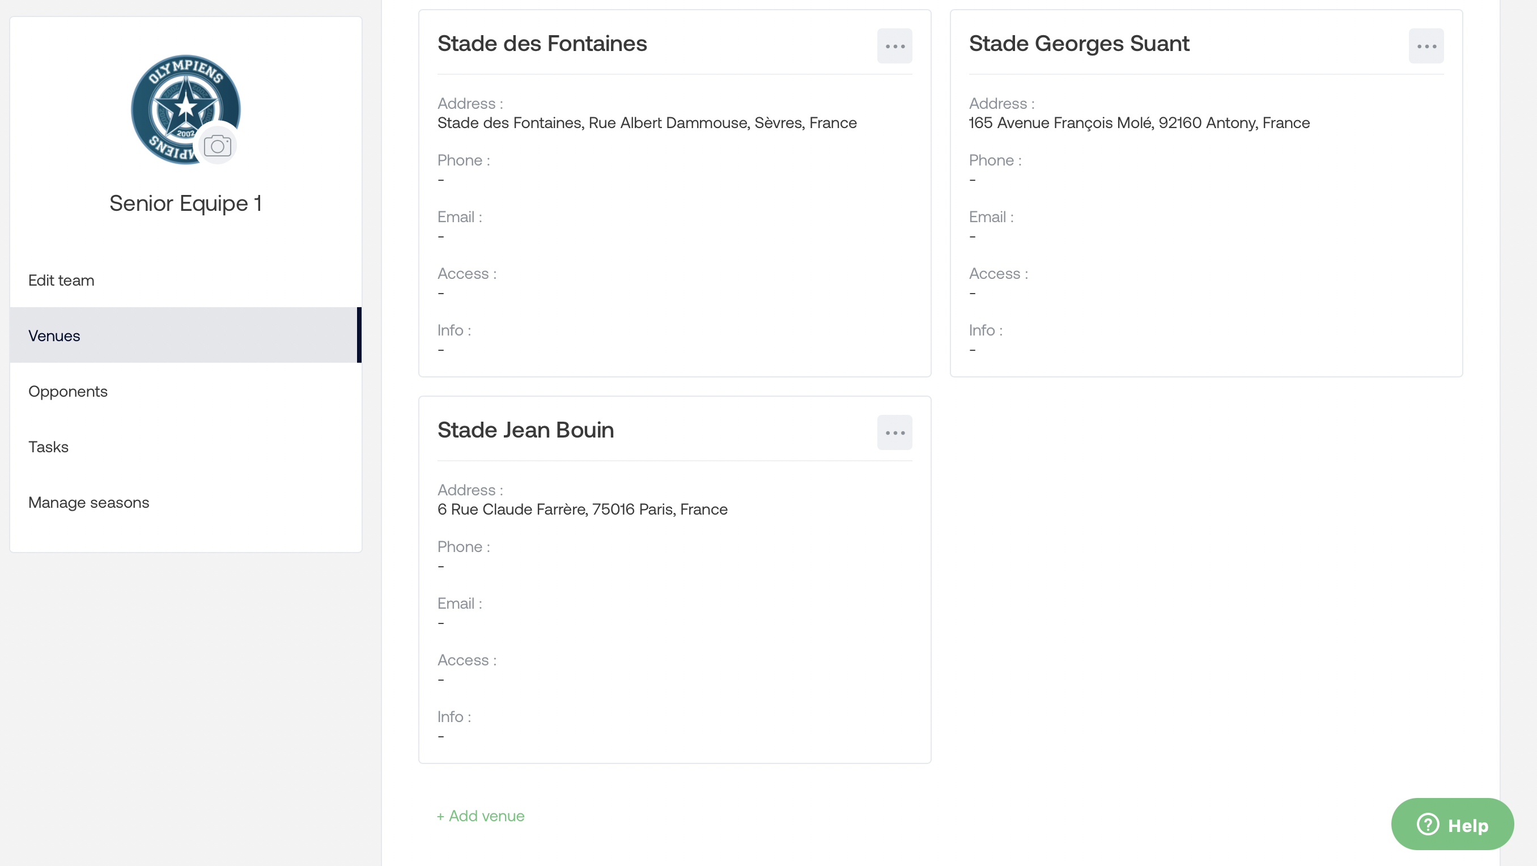Viewport: 1537px width, 866px height.
Task: Click the camera icon on team logo
Action: click(x=217, y=146)
